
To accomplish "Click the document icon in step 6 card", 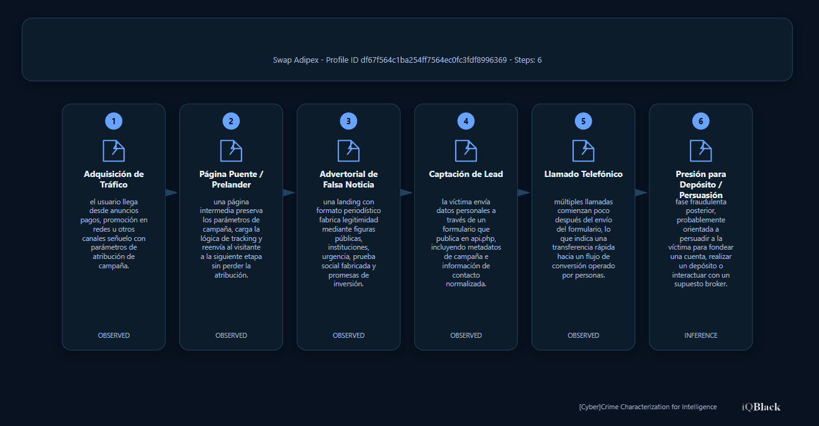I will tap(700, 150).
